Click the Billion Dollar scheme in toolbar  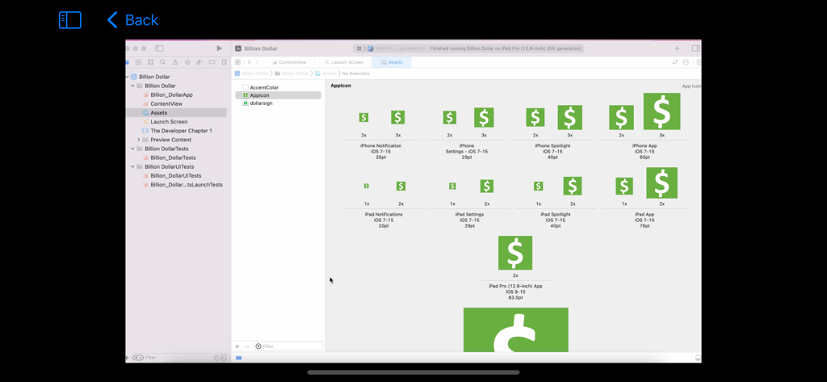[256, 48]
